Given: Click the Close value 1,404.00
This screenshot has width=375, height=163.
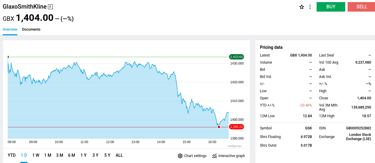Looking at the screenshot, I should coord(364,98).
